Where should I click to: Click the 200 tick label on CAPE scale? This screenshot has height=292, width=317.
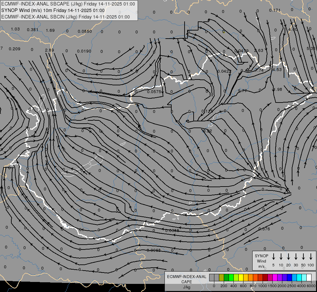224,286
